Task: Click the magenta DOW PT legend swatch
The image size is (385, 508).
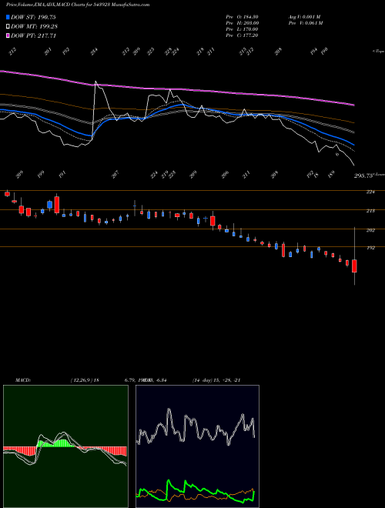Action: 8,35
